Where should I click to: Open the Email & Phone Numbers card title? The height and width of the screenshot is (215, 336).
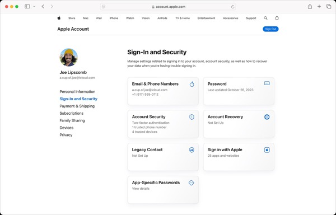point(155,84)
